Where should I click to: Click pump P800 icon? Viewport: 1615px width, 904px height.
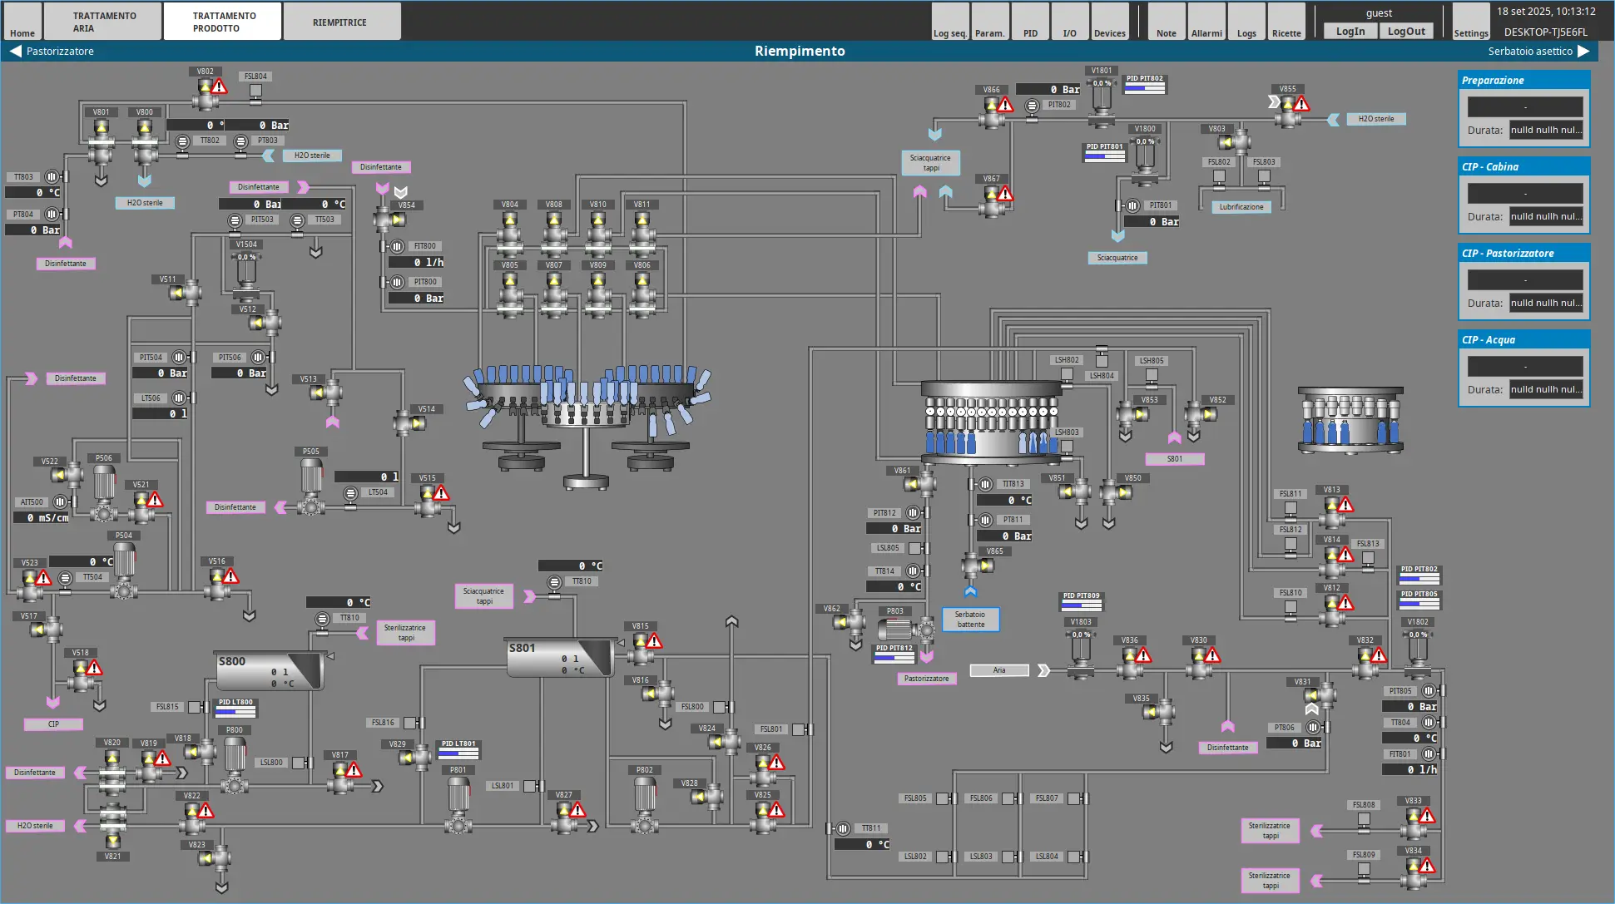click(x=235, y=764)
